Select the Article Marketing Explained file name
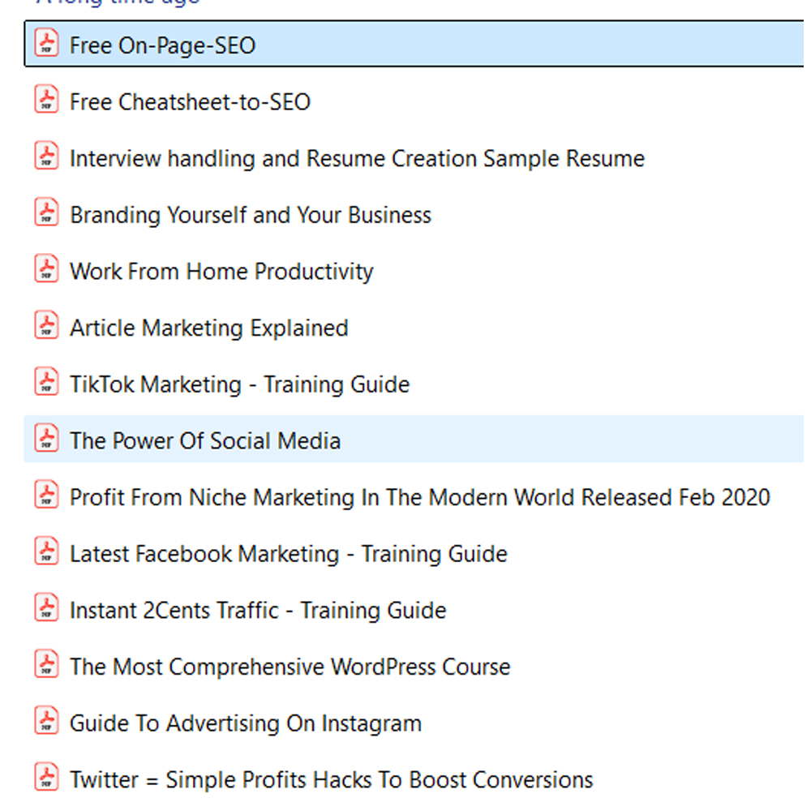Viewport: 811px width, 811px height. (x=208, y=328)
